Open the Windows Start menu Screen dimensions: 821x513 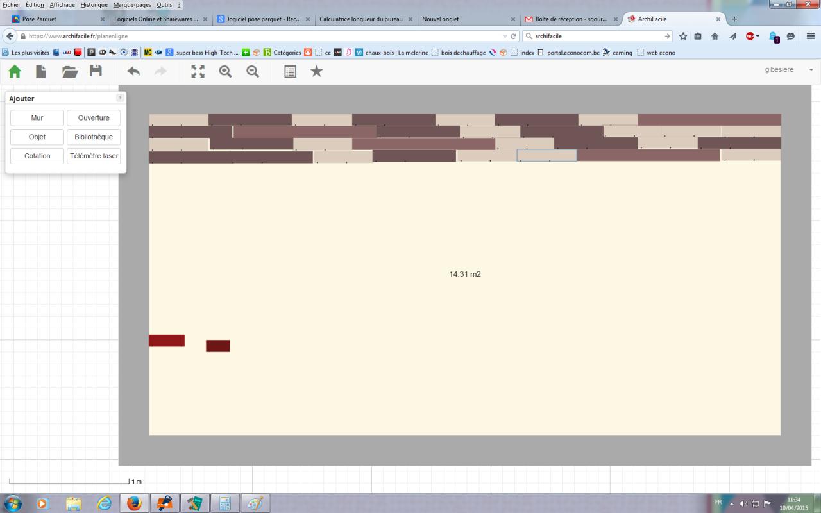[x=13, y=503]
